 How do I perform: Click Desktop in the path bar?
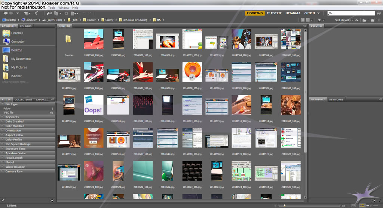pyautogui.click(x=9, y=20)
